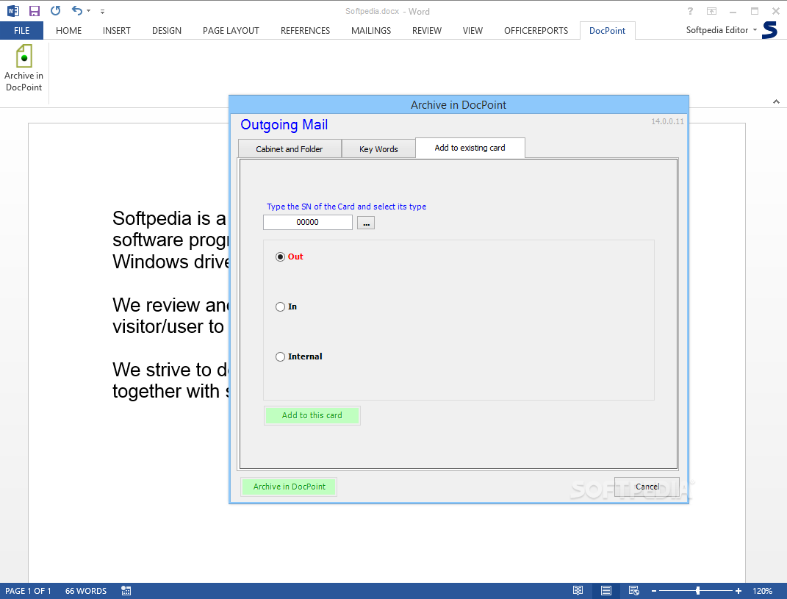Switch to the MAILINGS ribbon tab

[371, 31]
